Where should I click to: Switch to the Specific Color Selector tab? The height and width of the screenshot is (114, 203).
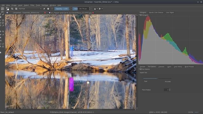[156, 13]
